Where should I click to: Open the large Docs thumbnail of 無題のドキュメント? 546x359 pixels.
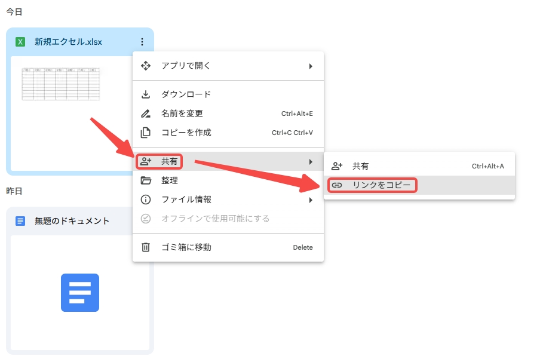pyautogui.click(x=80, y=293)
